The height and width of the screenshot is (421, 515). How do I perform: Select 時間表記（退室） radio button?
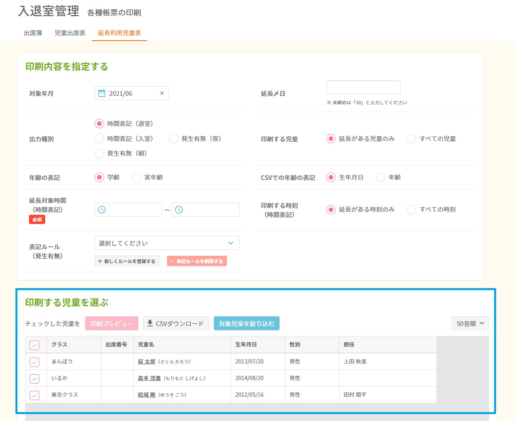point(99,124)
